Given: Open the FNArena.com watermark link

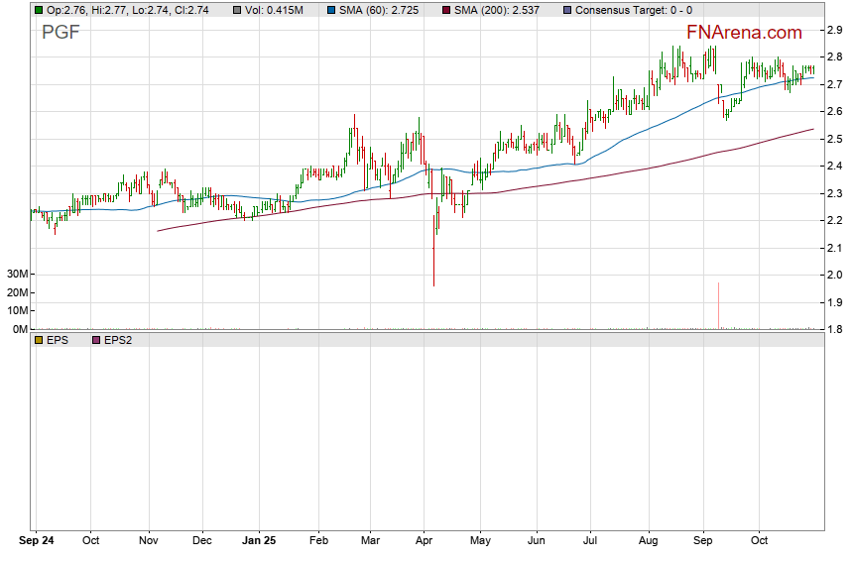Looking at the screenshot, I should (x=744, y=33).
